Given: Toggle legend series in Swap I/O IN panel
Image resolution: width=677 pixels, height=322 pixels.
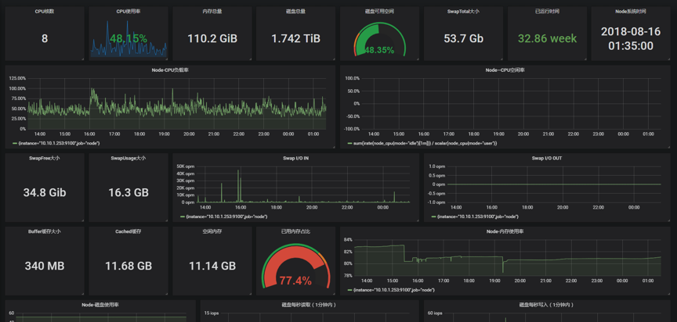Looking at the screenshot, I should click(x=226, y=216).
